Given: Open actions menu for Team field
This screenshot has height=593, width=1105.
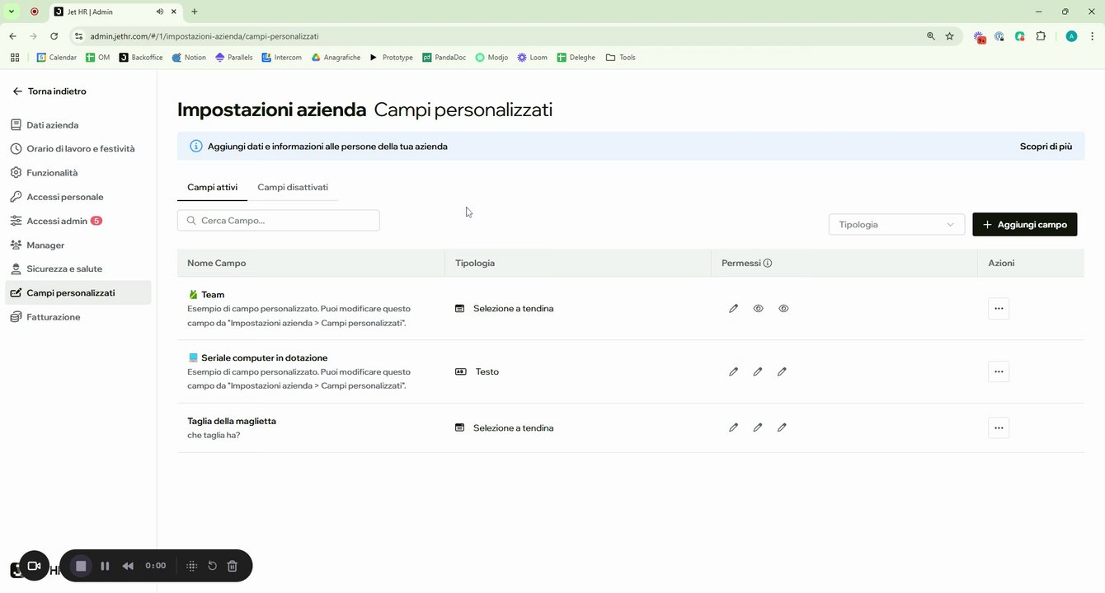Looking at the screenshot, I should 998,309.
